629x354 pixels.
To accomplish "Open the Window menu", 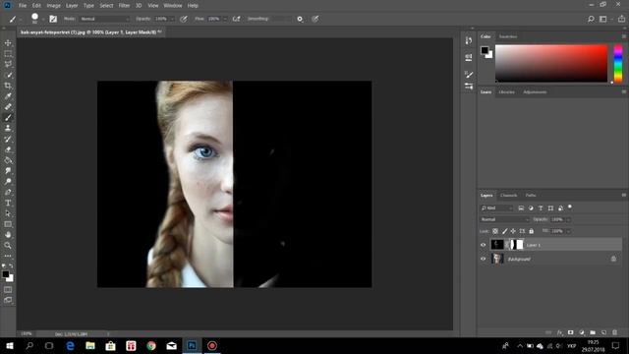I will [x=173, y=6].
